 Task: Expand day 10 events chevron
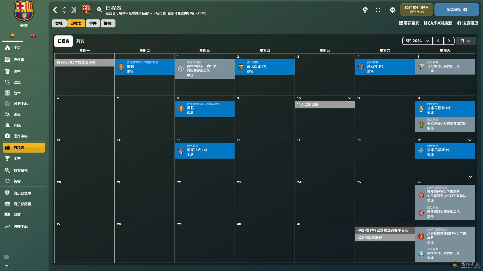349,98
